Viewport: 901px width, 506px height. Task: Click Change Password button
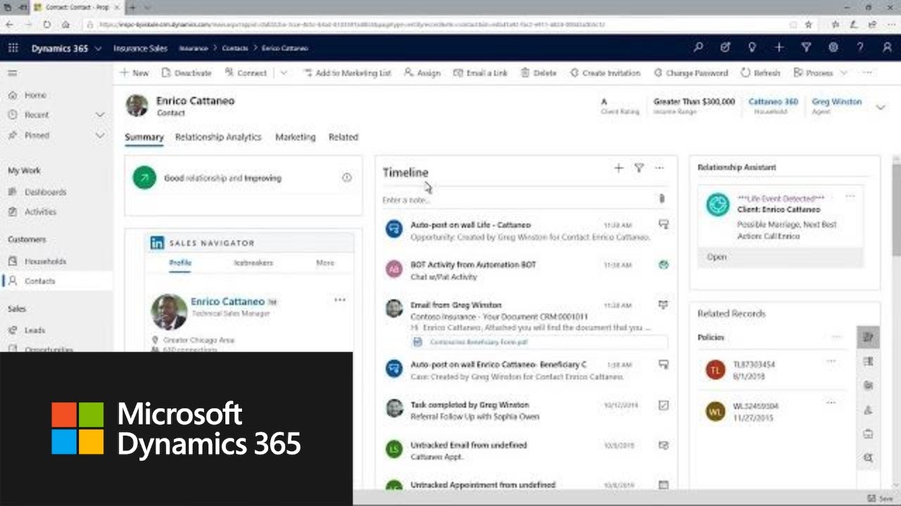point(691,73)
